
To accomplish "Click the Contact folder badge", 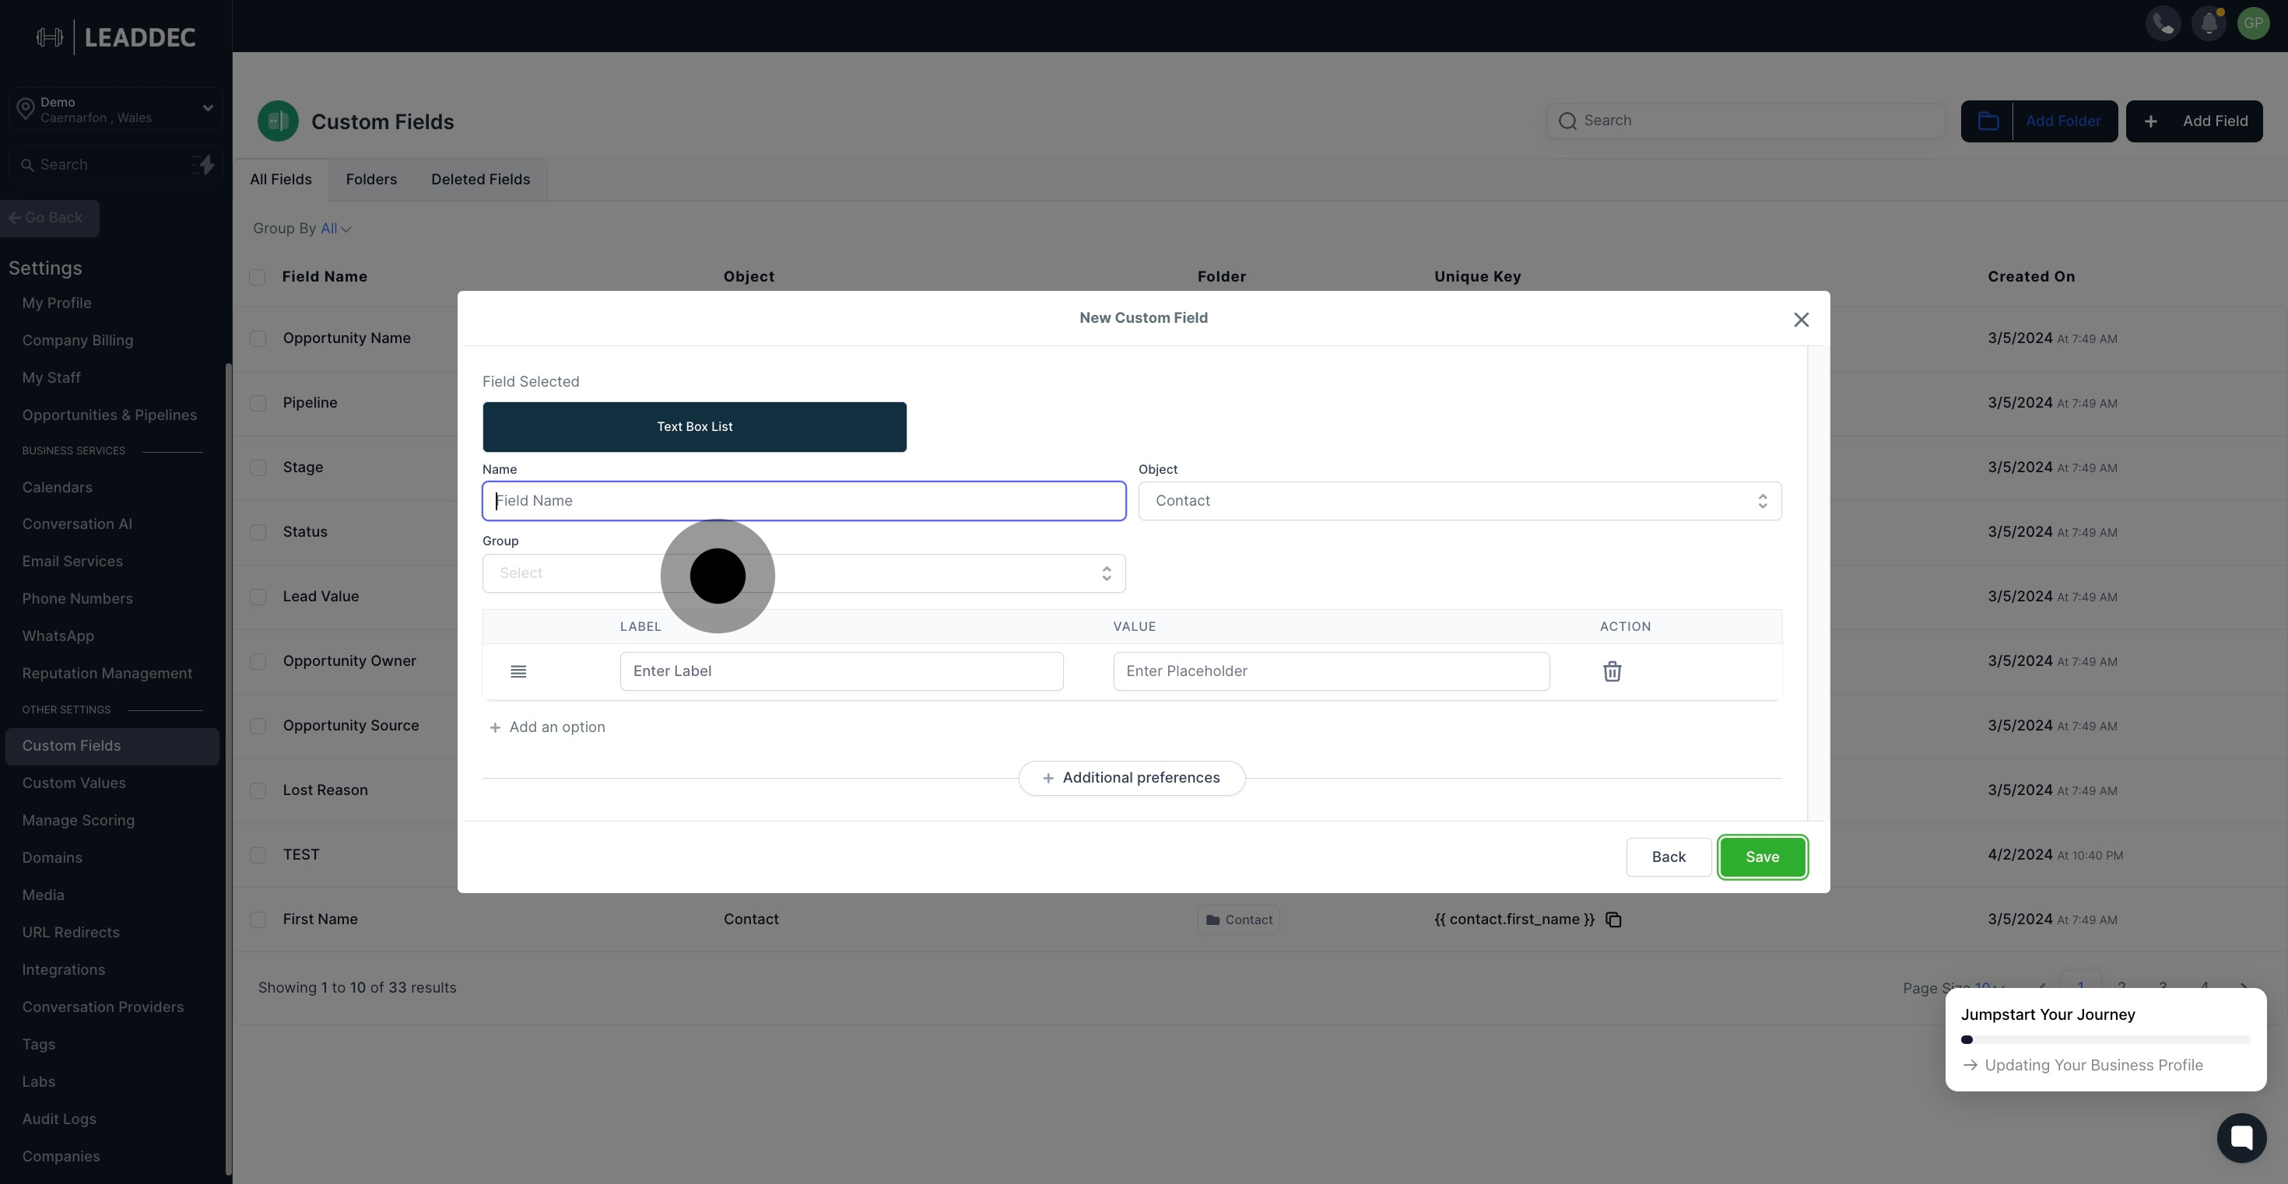I will [x=1238, y=920].
